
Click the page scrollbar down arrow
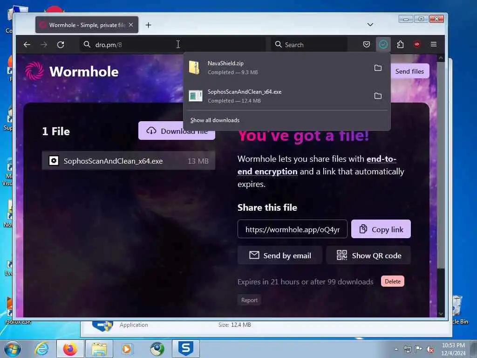(x=441, y=314)
